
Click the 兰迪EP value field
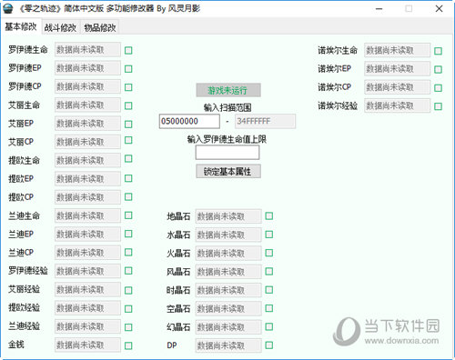click(87, 235)
